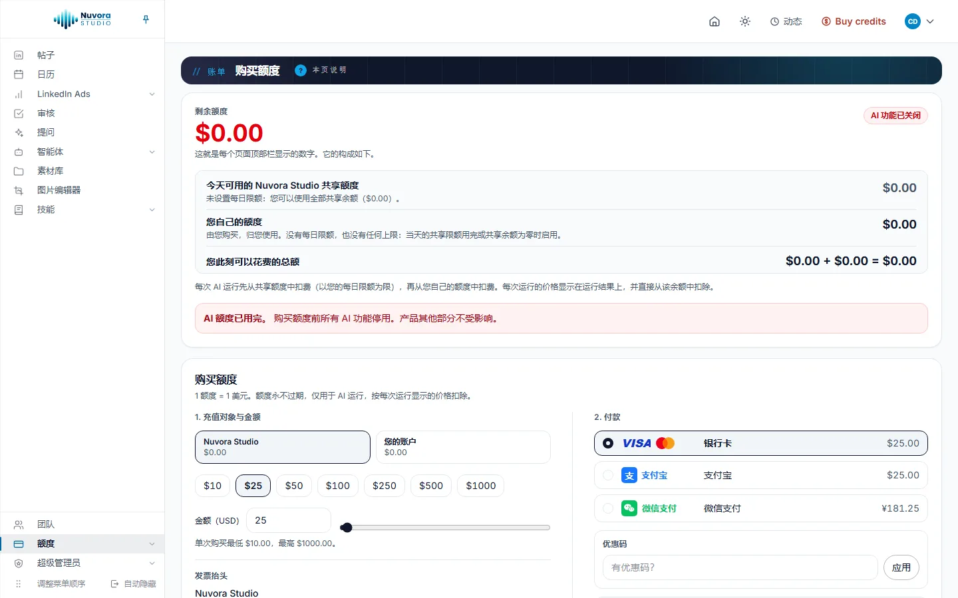Image resolution: width=958 pixels, height=598 pixels.
Task: Click the 超级管理员 shield icon
Action: (x=19, y=563)
